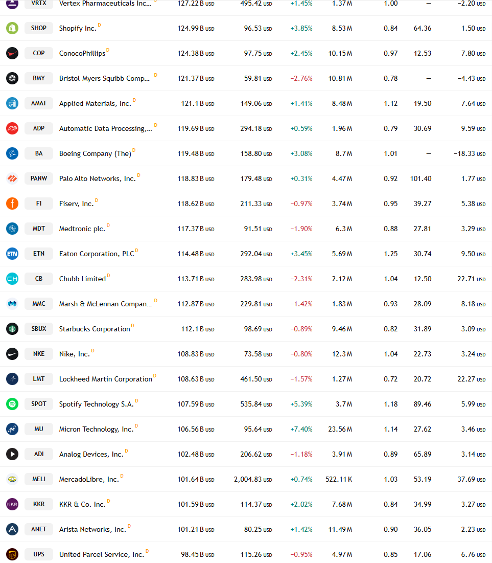The image size is (492, 563).
Task: Select Eaton relative volume 1.25
Action: point(391,254)
